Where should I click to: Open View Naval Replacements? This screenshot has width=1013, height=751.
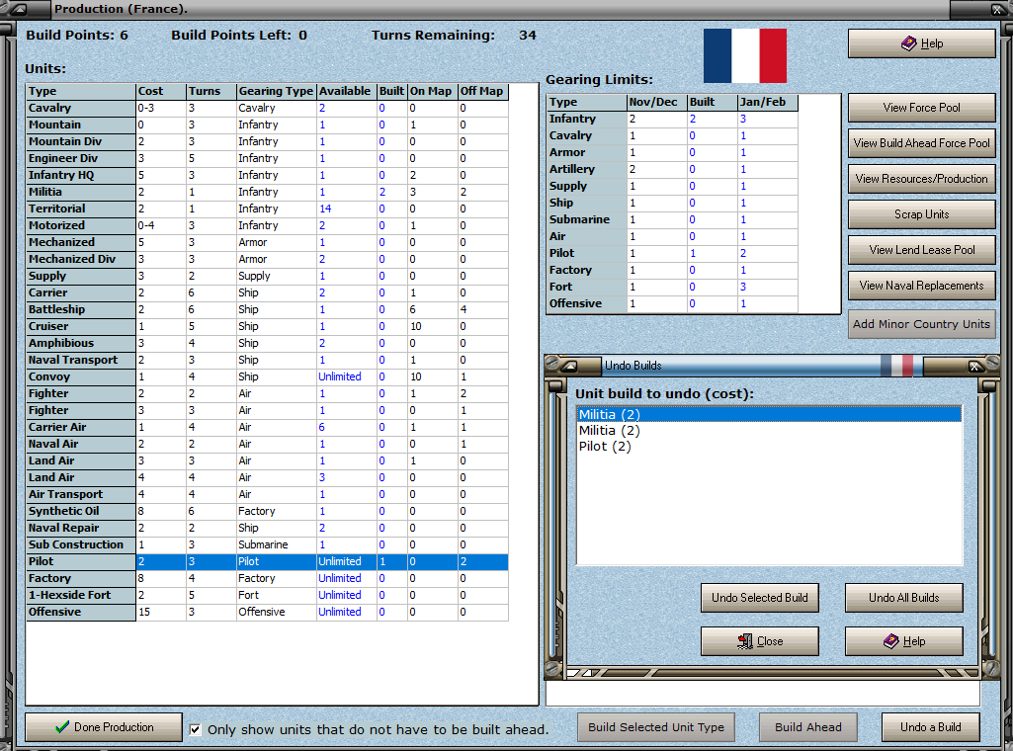[921, 286]
